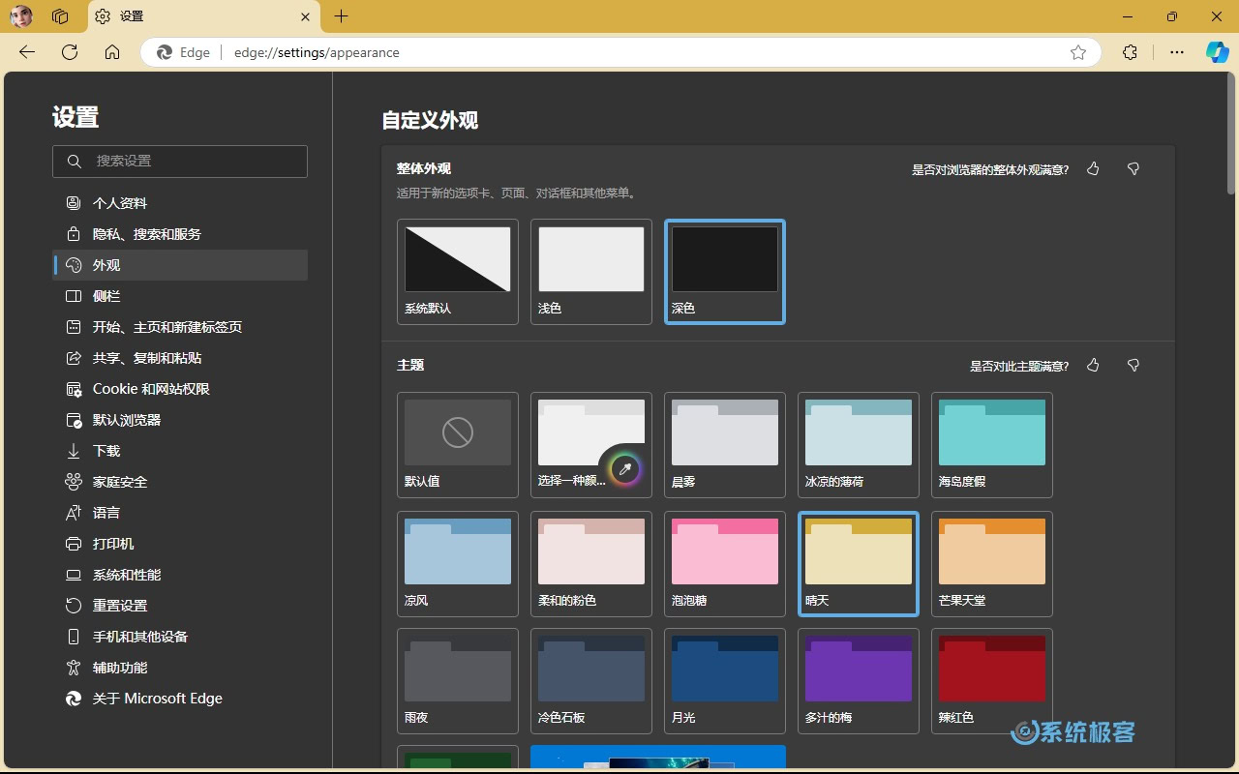Open Cookie 和网站权限 settings

[180, 389]
